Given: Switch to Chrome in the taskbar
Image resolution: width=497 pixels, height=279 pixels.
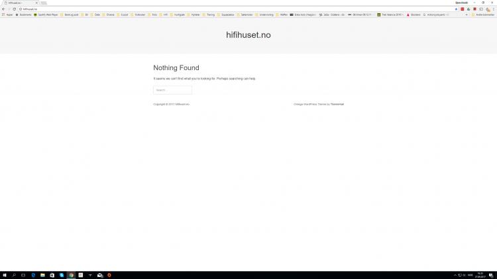Looking at the screenshot, I should (71, 275).
